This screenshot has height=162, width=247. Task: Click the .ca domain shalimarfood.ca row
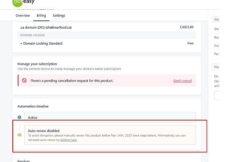(x=107, y=27)
